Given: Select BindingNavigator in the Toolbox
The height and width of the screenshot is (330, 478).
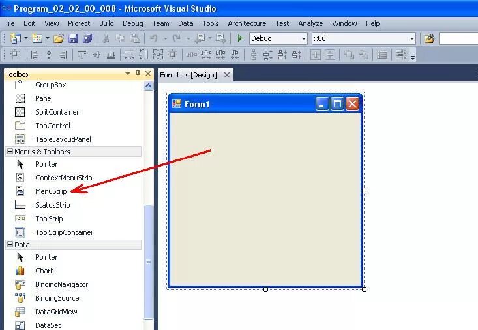Looking at the screenshot, I should coord(61,284).
